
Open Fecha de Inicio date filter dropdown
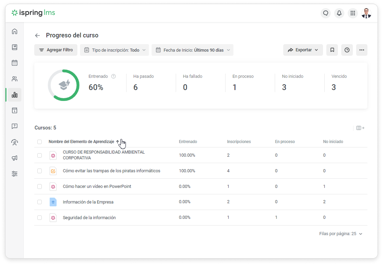192,50
